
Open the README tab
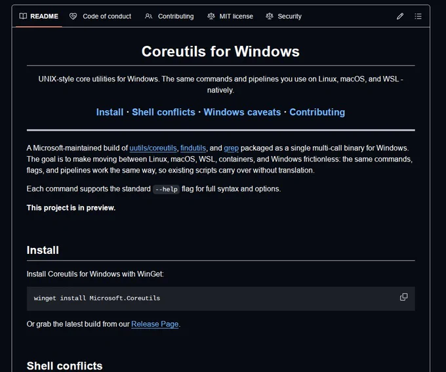(39, 16)
